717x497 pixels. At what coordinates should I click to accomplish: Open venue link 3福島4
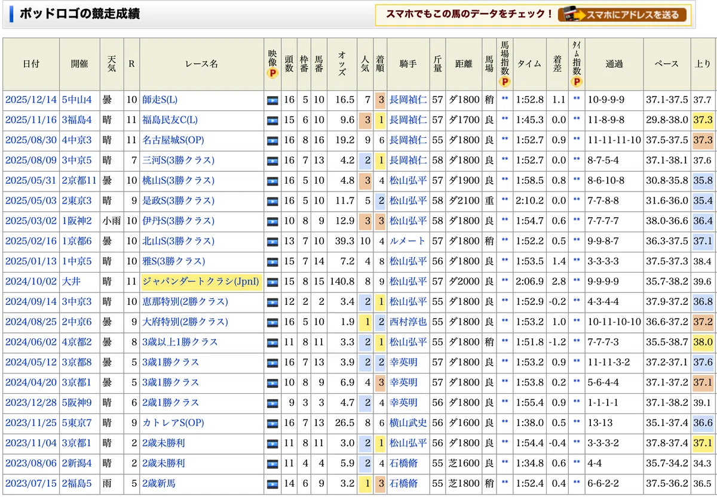coord(76,121)
